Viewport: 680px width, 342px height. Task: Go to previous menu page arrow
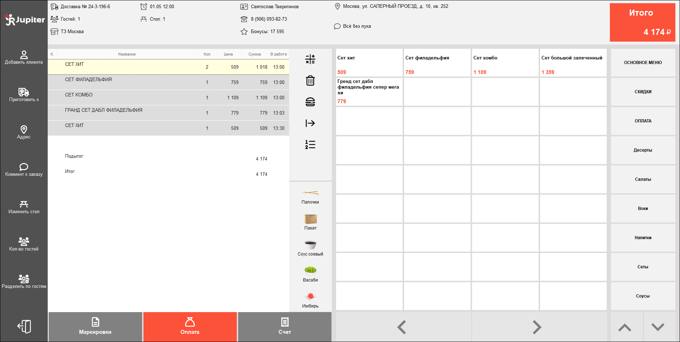click(403, 327)
